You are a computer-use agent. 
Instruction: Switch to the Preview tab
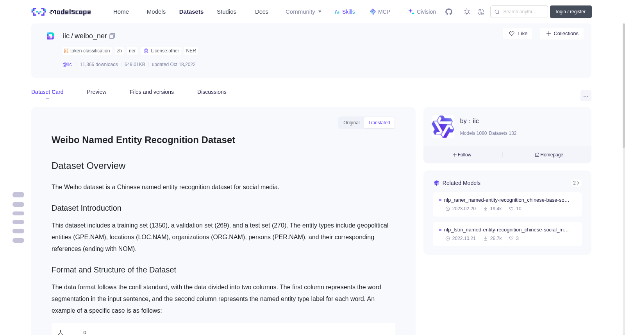coord(96,92)
